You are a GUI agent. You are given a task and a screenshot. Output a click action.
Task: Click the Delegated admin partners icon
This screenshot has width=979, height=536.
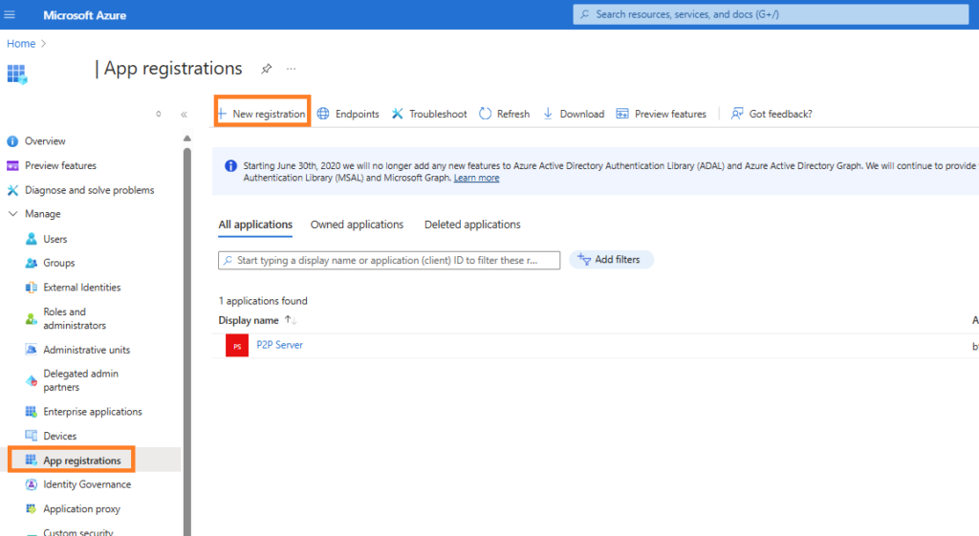pos(32,380)
